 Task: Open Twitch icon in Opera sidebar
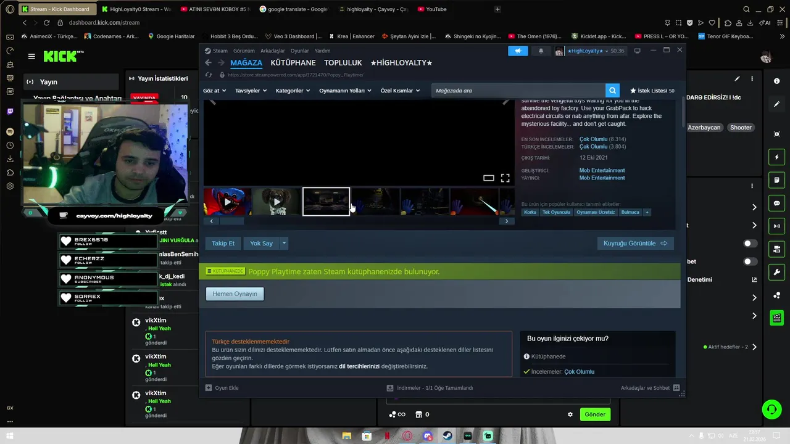10,112
